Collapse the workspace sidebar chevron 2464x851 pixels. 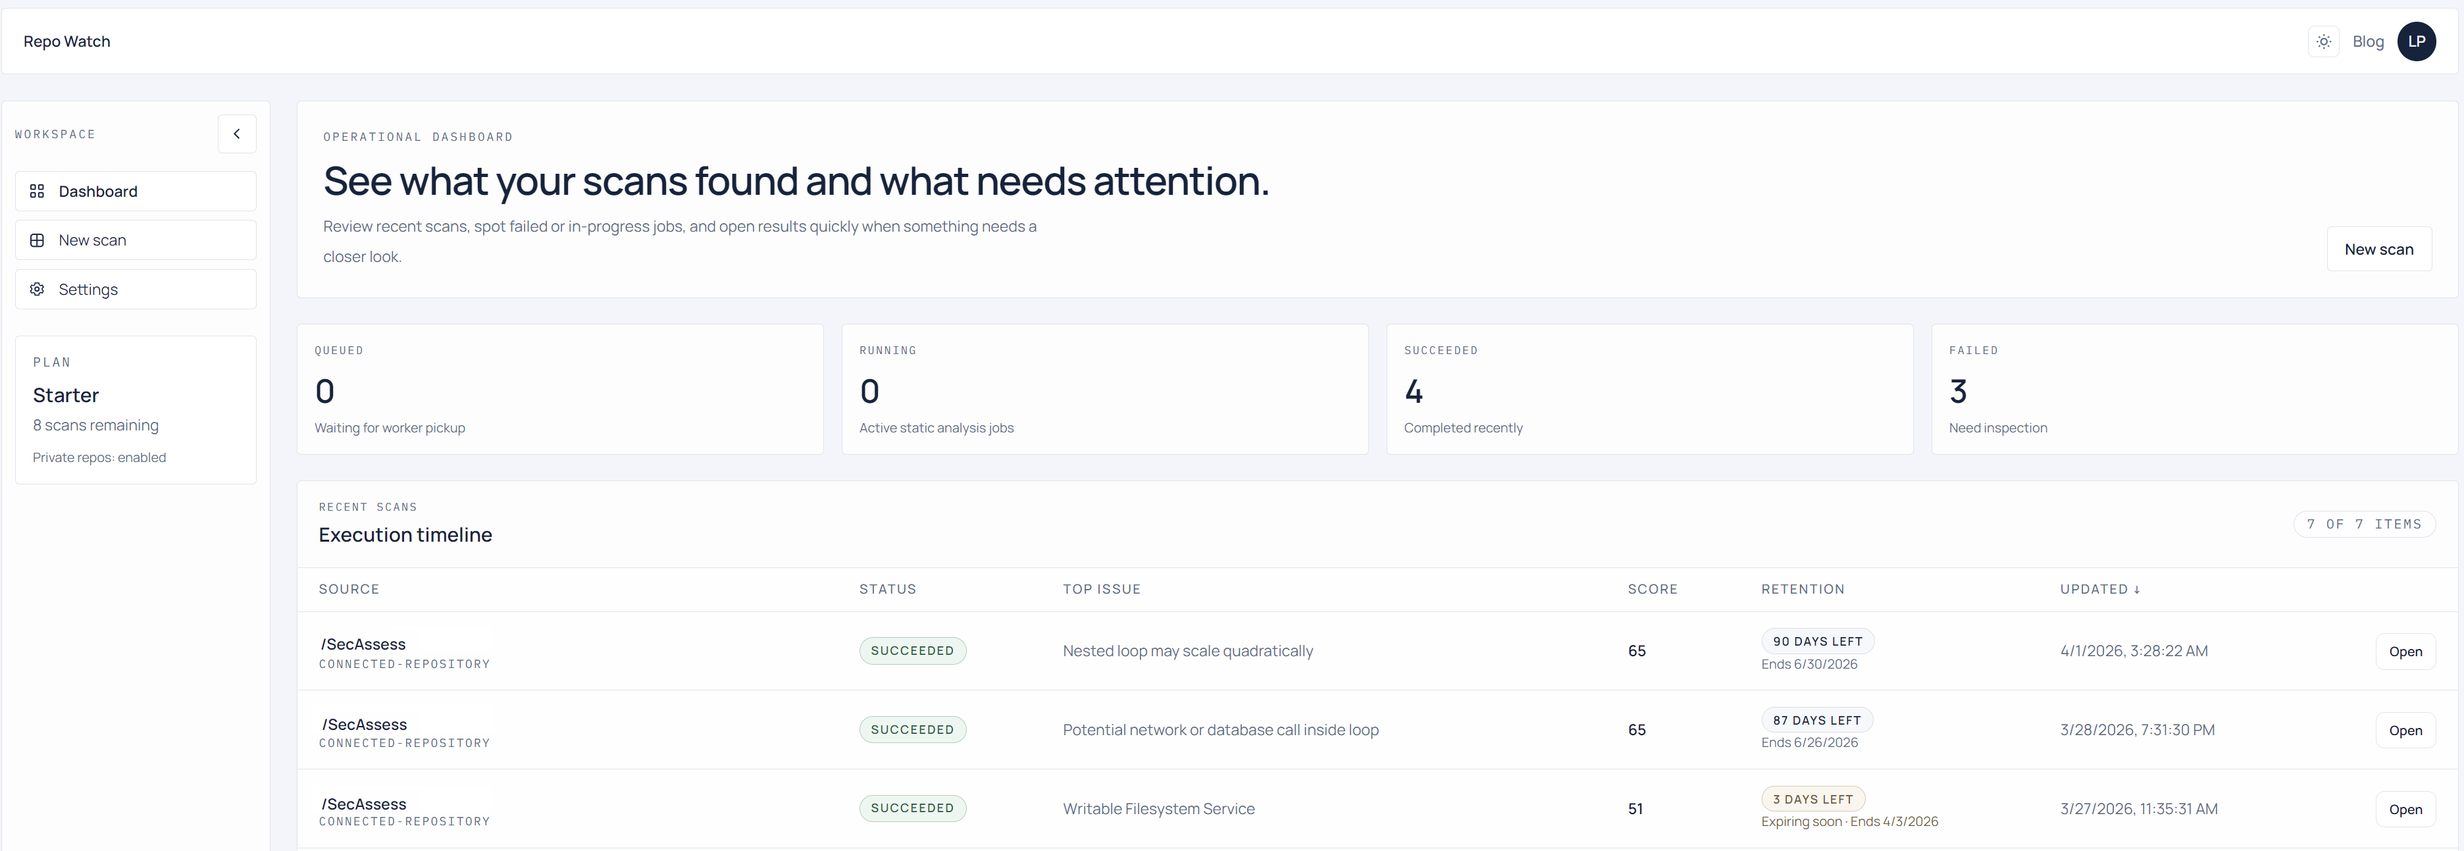point(236,134)
